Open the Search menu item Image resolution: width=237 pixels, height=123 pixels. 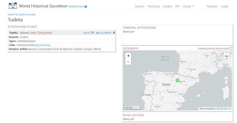(x=139, y=6)
